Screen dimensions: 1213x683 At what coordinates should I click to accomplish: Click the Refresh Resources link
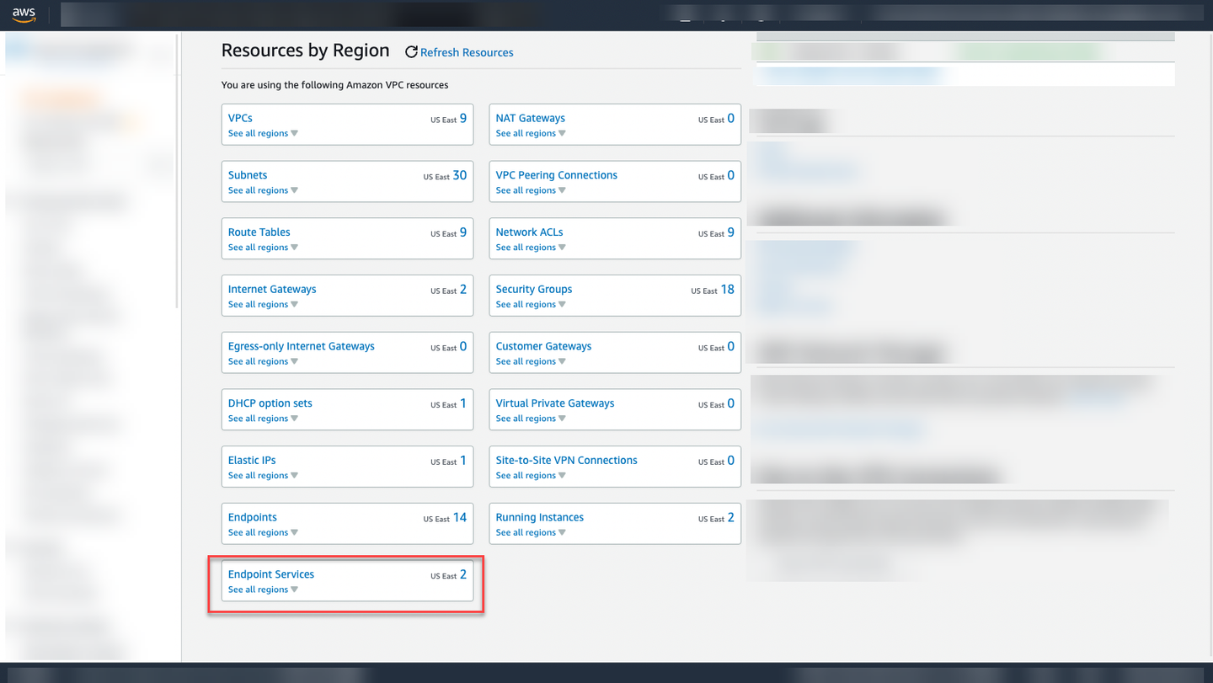tap(459, 52)
